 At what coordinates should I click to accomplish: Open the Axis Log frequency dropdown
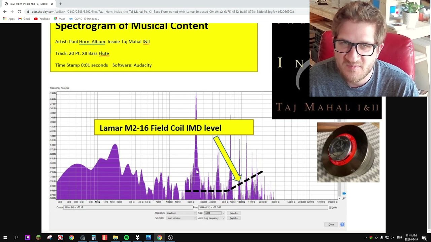pos(214,218)
